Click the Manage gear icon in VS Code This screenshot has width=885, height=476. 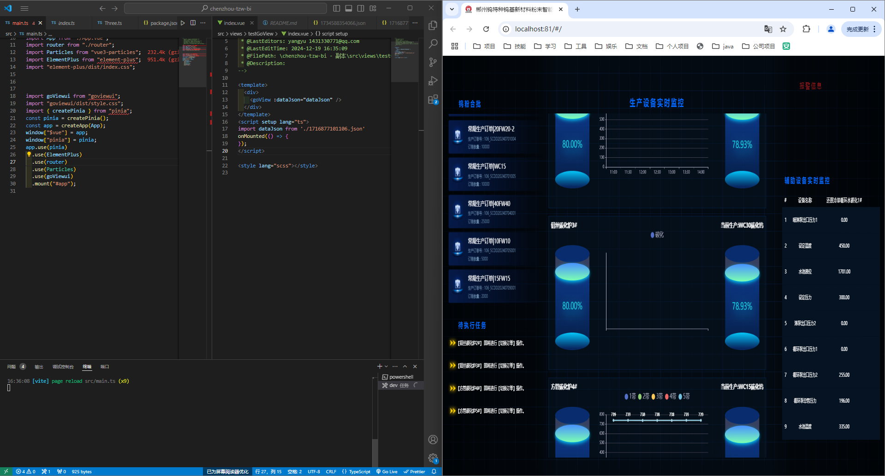[433, 458]
